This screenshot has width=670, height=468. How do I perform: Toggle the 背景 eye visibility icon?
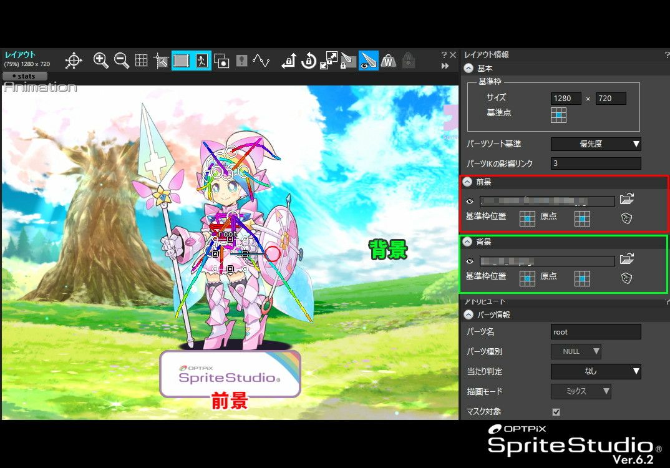470,261
